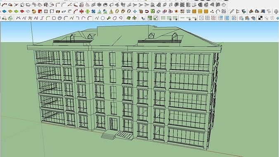279x157 pixels.
Task: Select the blue four-pointed star icon
Action: coord(135,12)
